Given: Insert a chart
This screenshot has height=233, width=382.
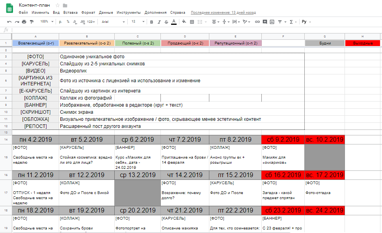Looking at the screenshot, I should (272, 22).
